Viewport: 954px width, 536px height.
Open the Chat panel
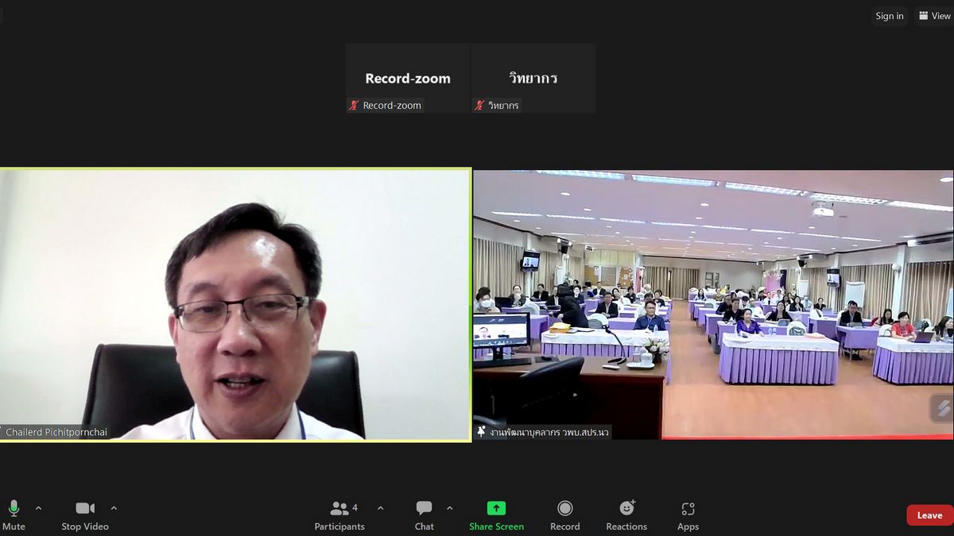pyautogui.click(x=424, y=514)
